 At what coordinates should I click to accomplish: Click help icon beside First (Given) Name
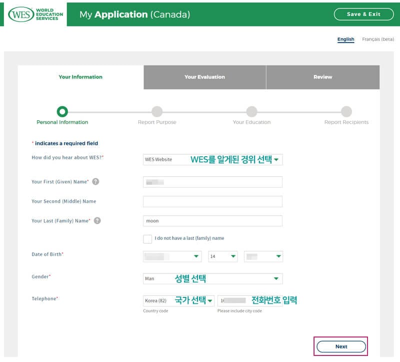pyautogui.click(x=95, y=181)
